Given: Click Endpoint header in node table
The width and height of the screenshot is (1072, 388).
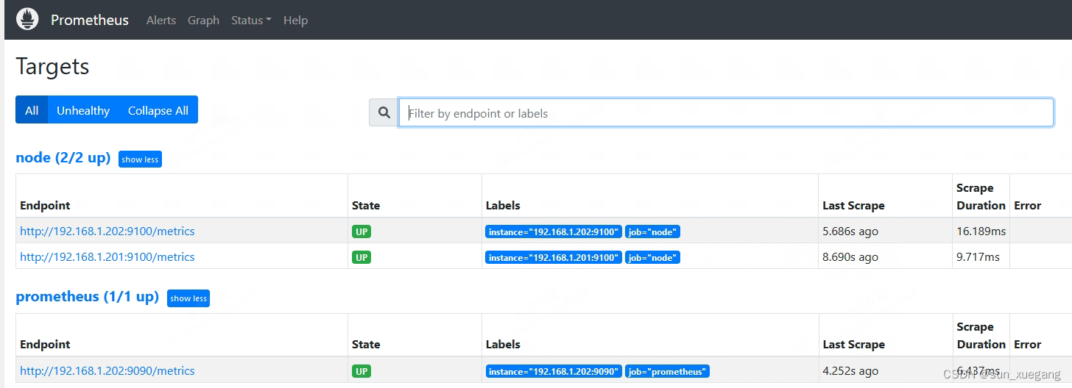Looking at the screenshot, I should [45, 206].
